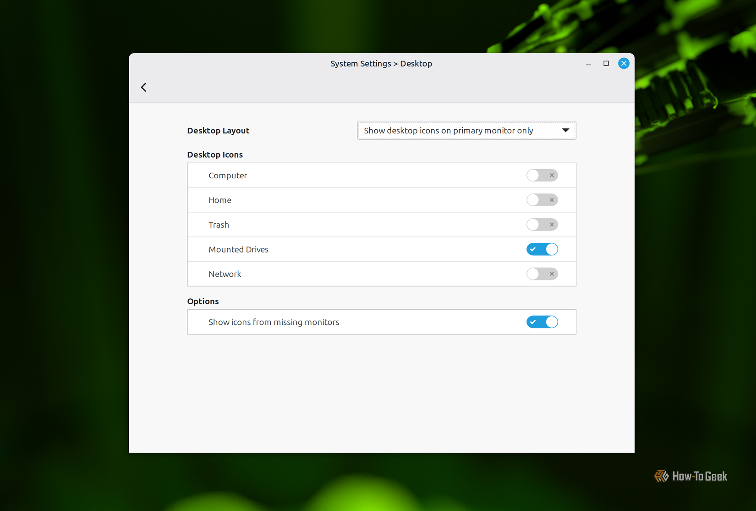The width and height of the screenshot is (756, 511).
Task: Click the Options section heading
Action: [x=203, y=301]
